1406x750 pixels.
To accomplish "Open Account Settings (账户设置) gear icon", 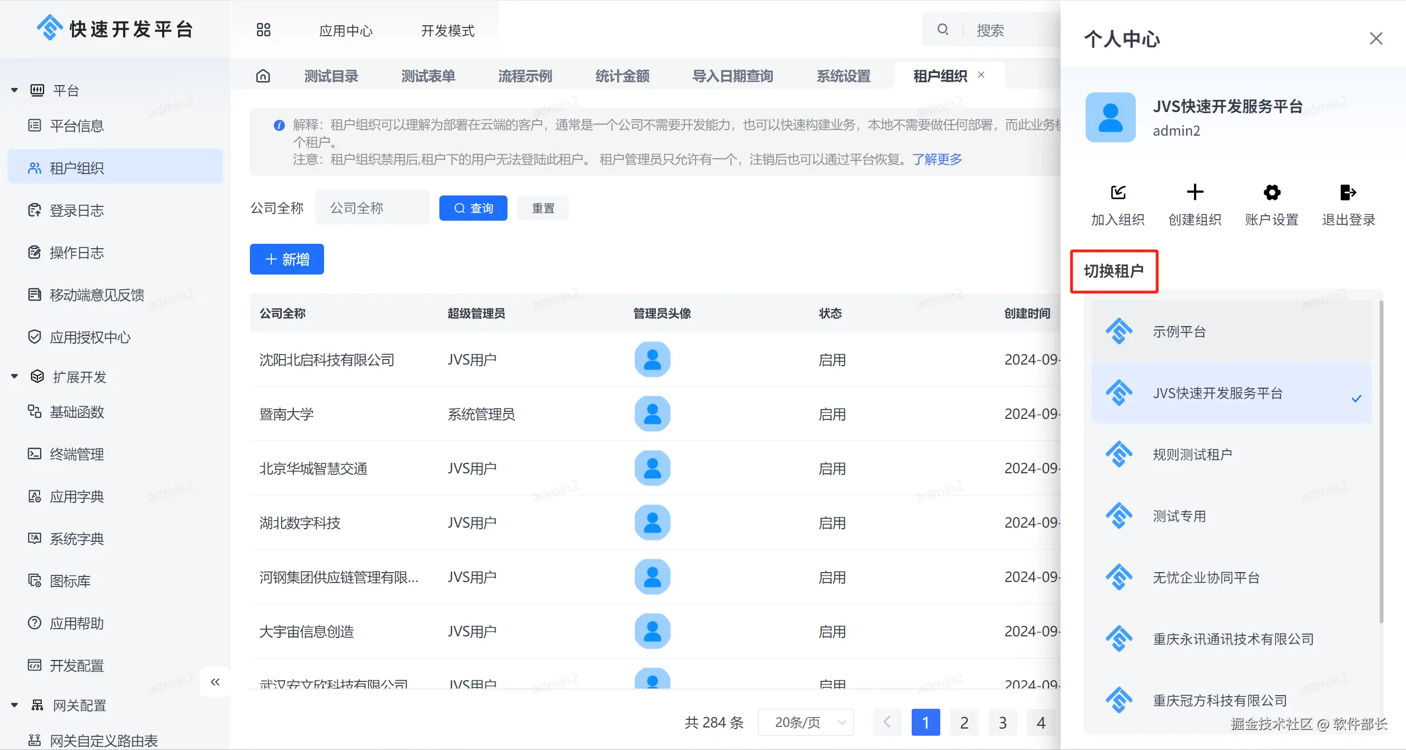I will (x=1271, y=193).
